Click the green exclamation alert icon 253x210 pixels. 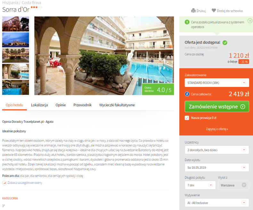click(x=187, y=22)
